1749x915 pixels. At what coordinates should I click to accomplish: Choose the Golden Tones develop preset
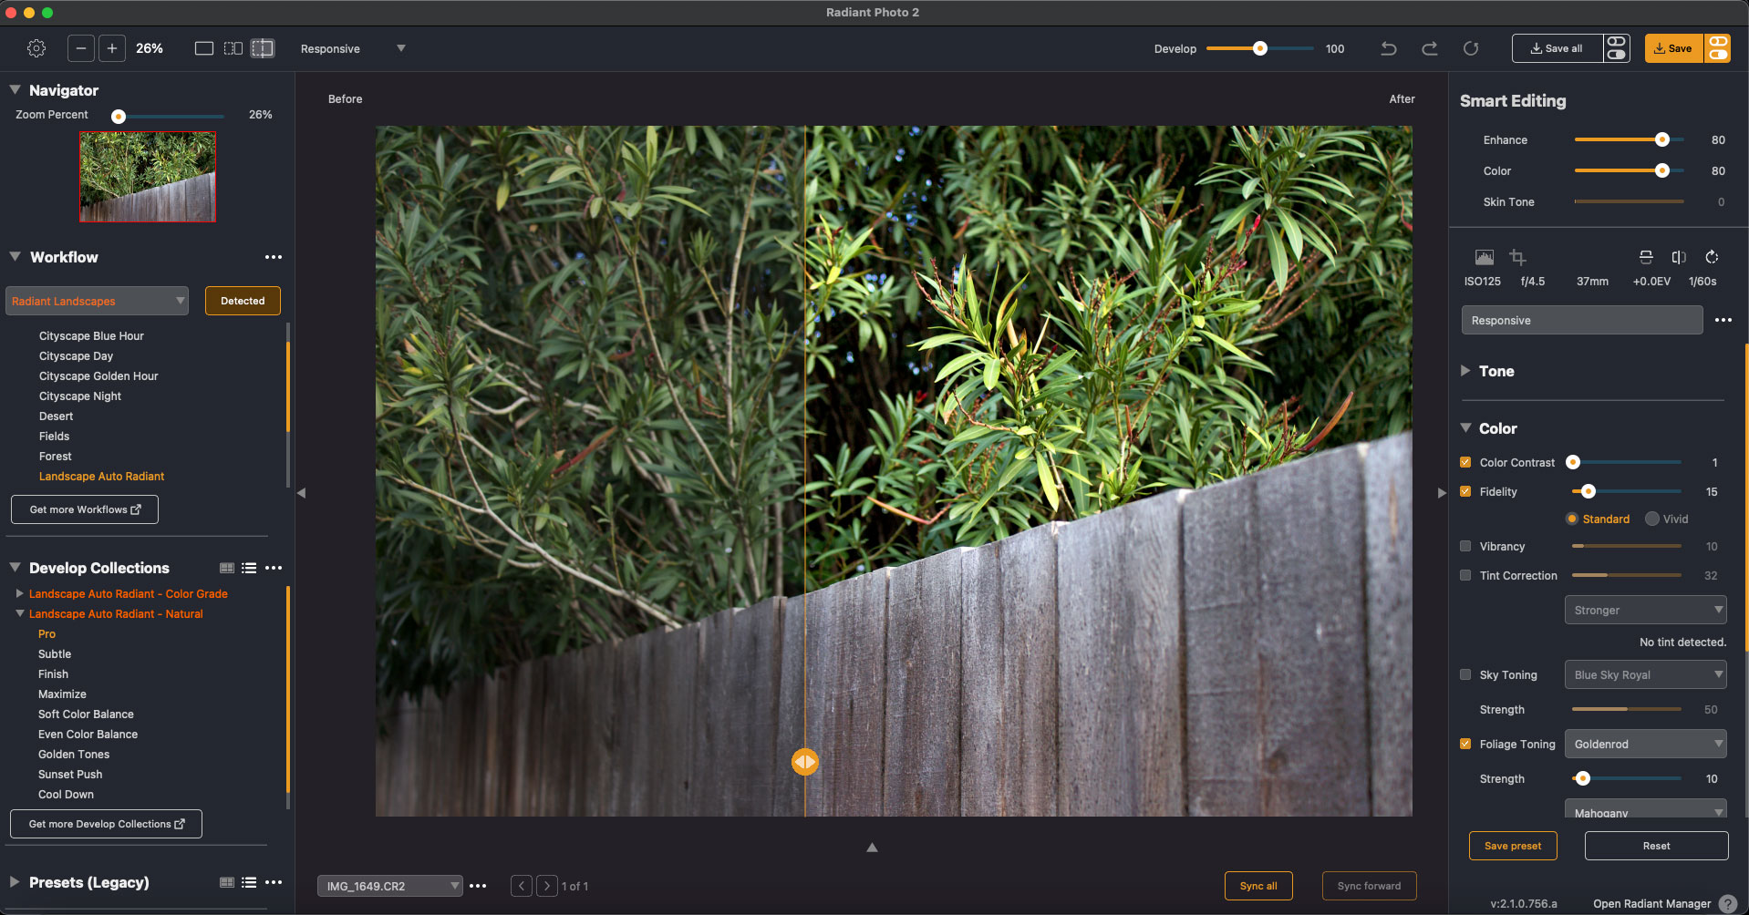point(74,755)
